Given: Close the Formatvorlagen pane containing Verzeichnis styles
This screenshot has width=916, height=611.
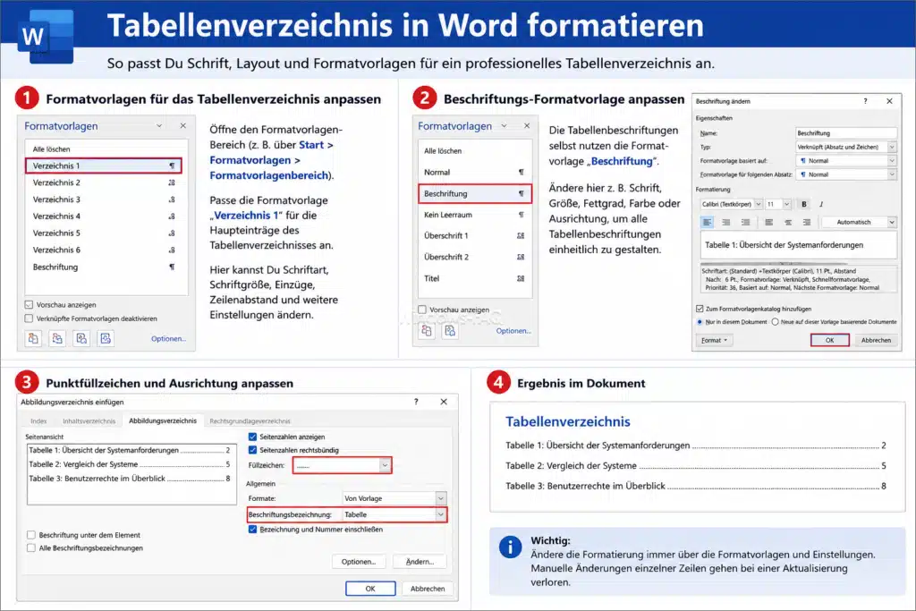Looking at the screenshot, I should (x=182, y=125).
